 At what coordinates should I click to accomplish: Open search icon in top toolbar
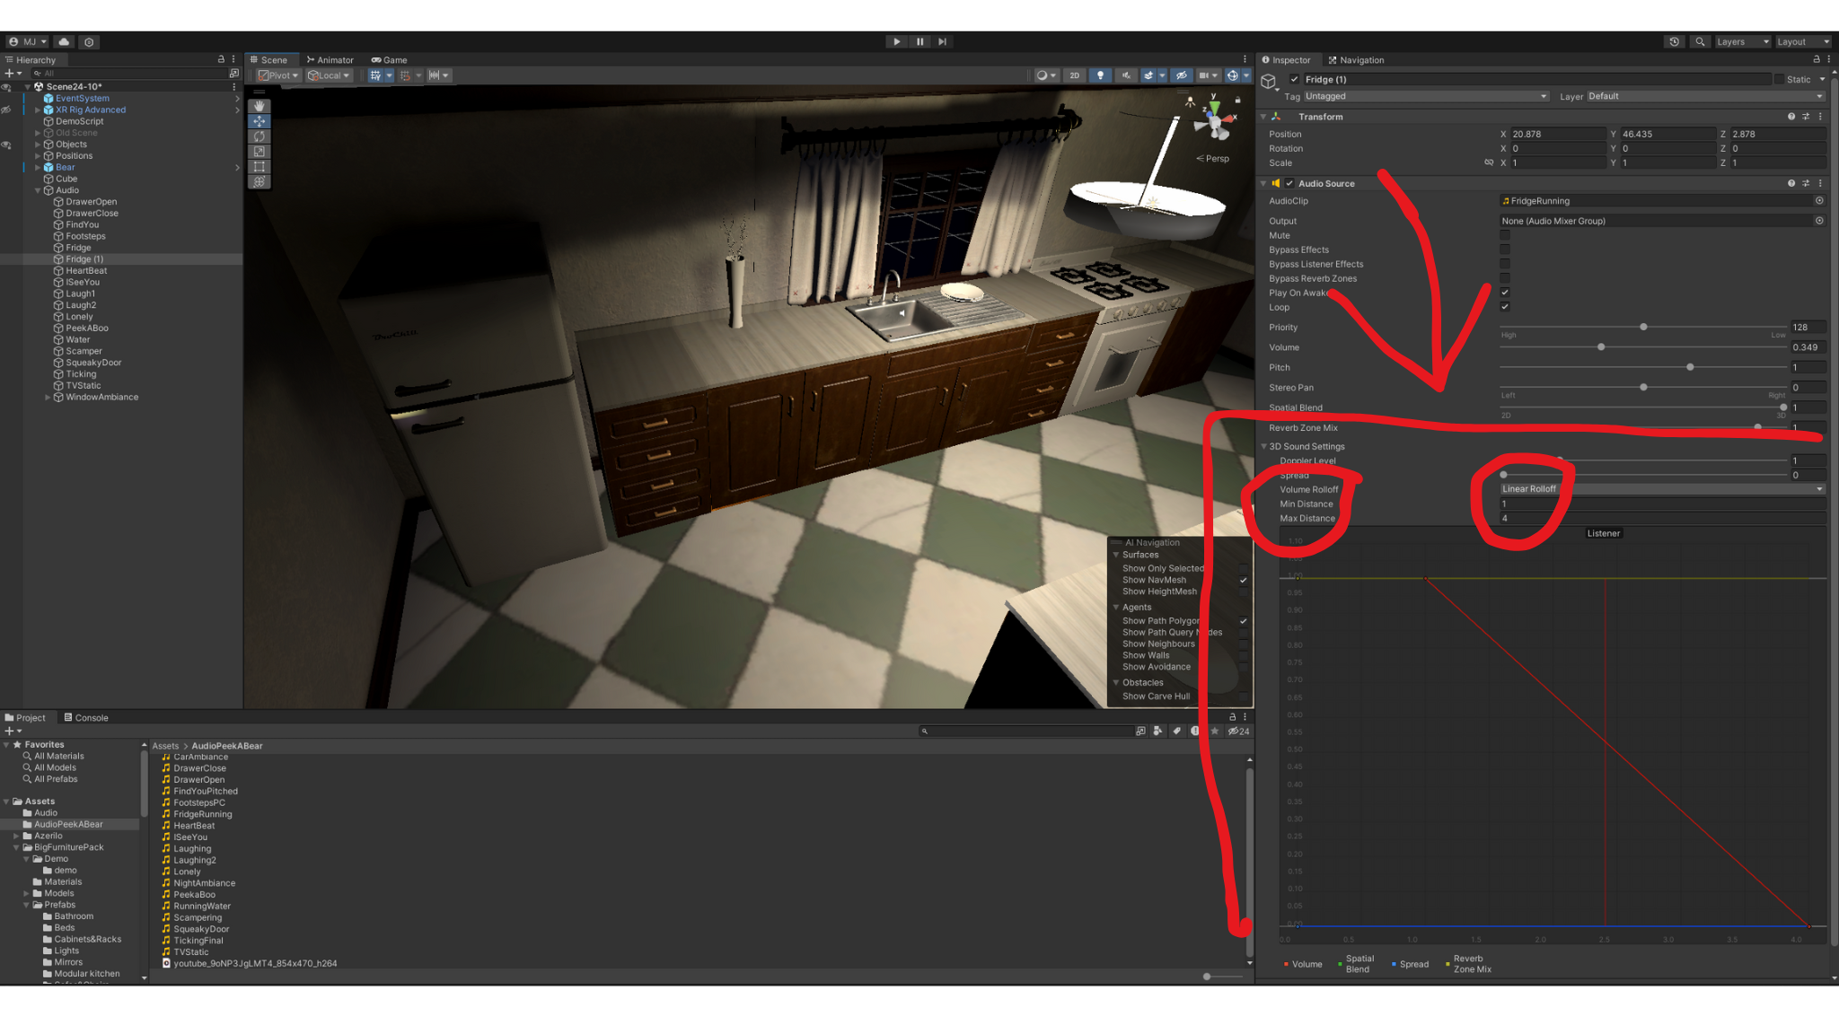pos(1700,41)
